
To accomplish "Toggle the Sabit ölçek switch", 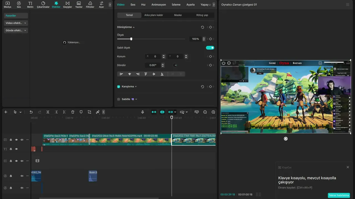I will point(210,48).
